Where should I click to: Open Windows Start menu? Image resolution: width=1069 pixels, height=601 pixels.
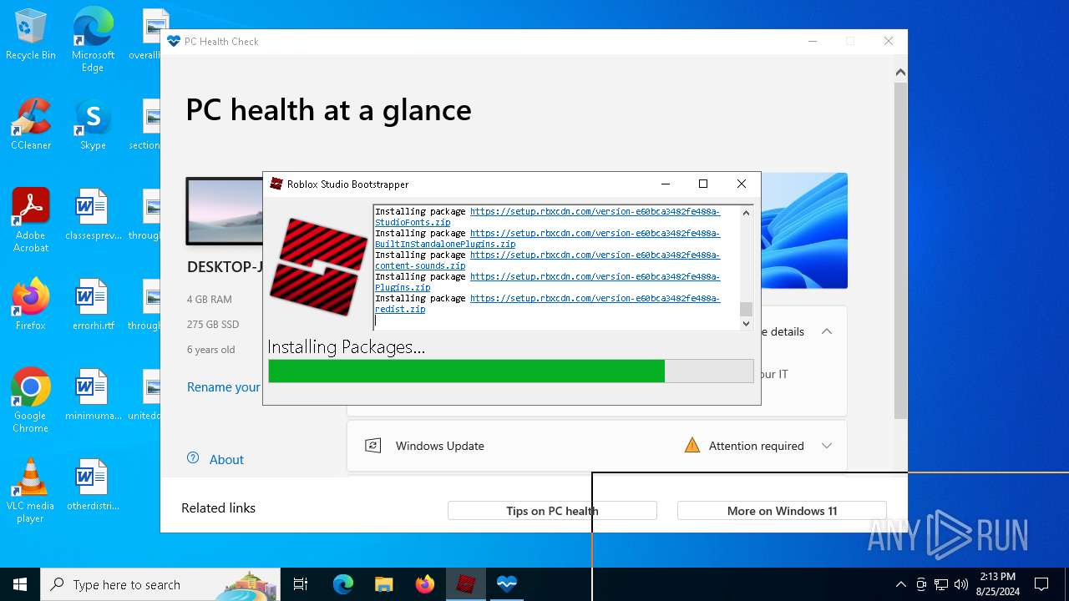20,584
